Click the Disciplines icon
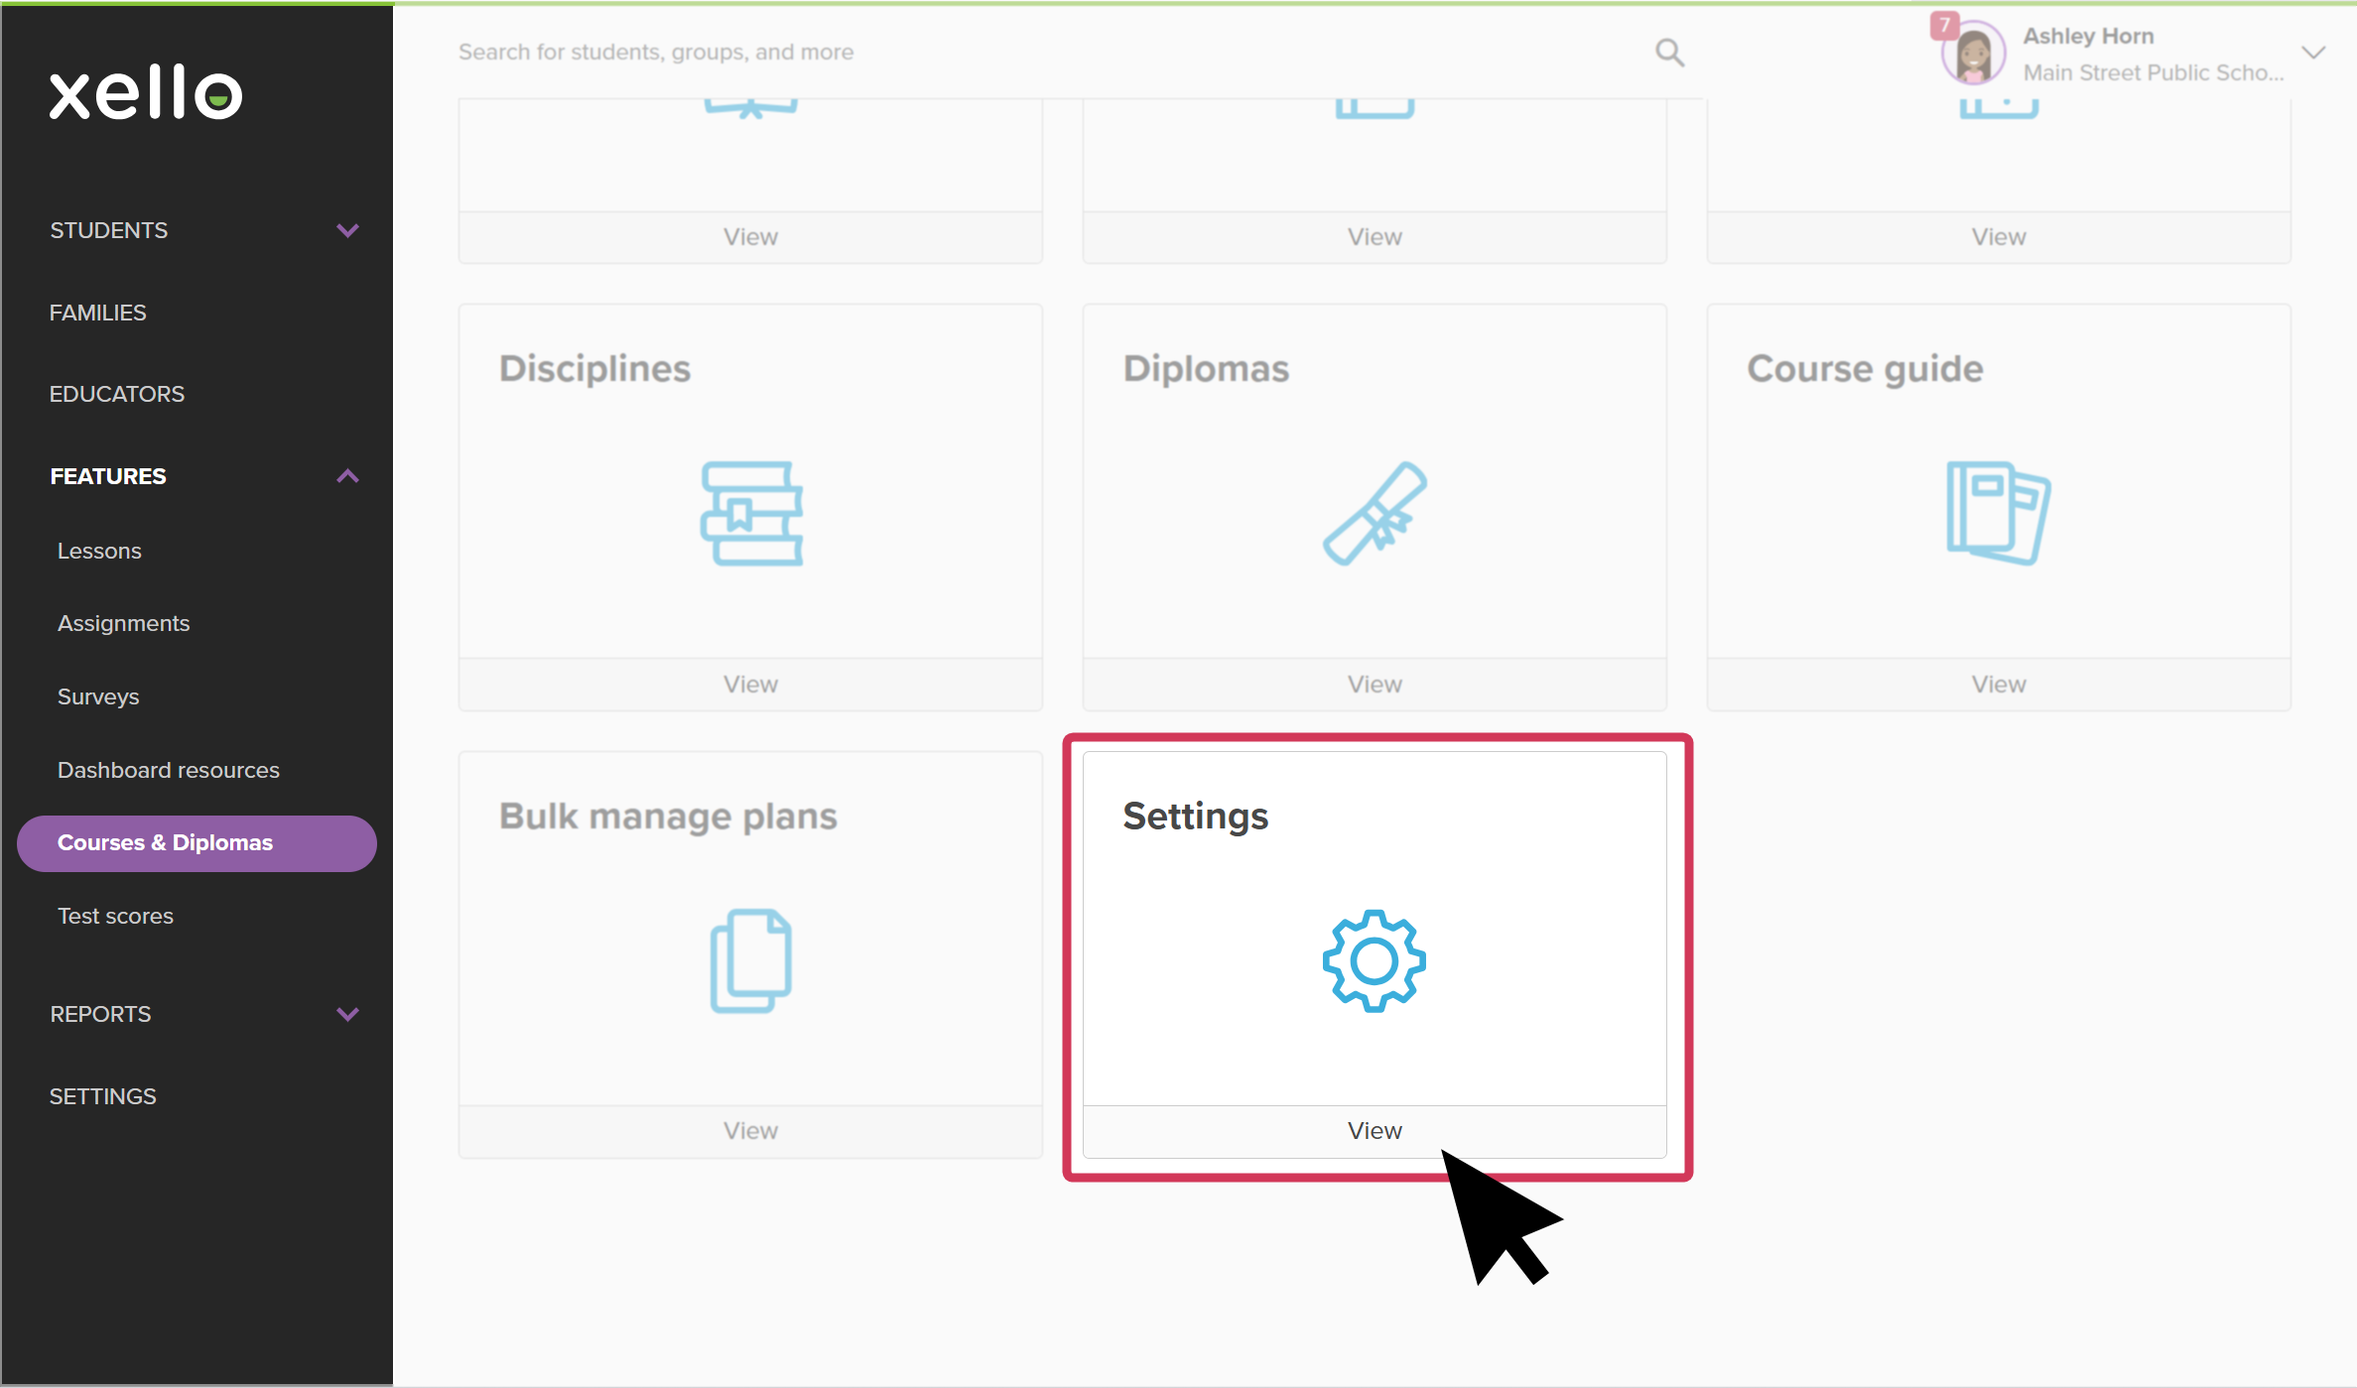This screenshot has width=2357, height=1388. point(750,509)
